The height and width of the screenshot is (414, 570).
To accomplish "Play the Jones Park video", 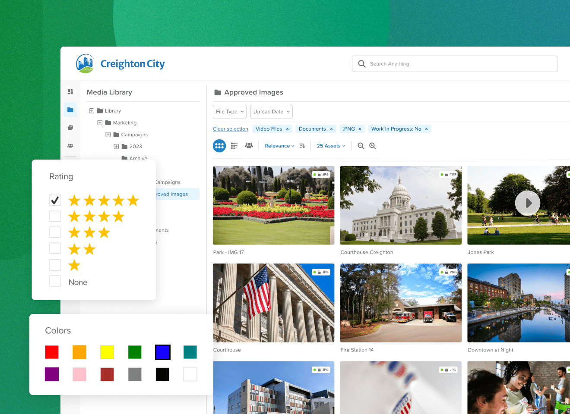I will point(528,203).
